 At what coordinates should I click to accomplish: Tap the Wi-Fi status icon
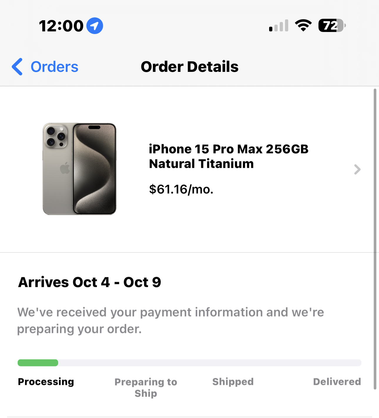[x=303, y=26]
